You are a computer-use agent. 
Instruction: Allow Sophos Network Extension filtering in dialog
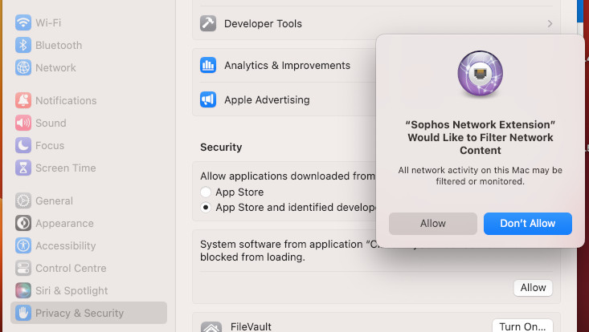(433, 224)
